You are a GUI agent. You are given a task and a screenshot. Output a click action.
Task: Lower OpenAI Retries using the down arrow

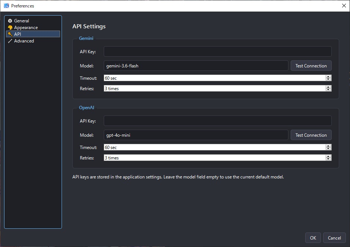[328, 159]
